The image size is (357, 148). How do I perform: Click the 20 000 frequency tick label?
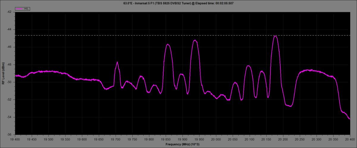[216, 139]
